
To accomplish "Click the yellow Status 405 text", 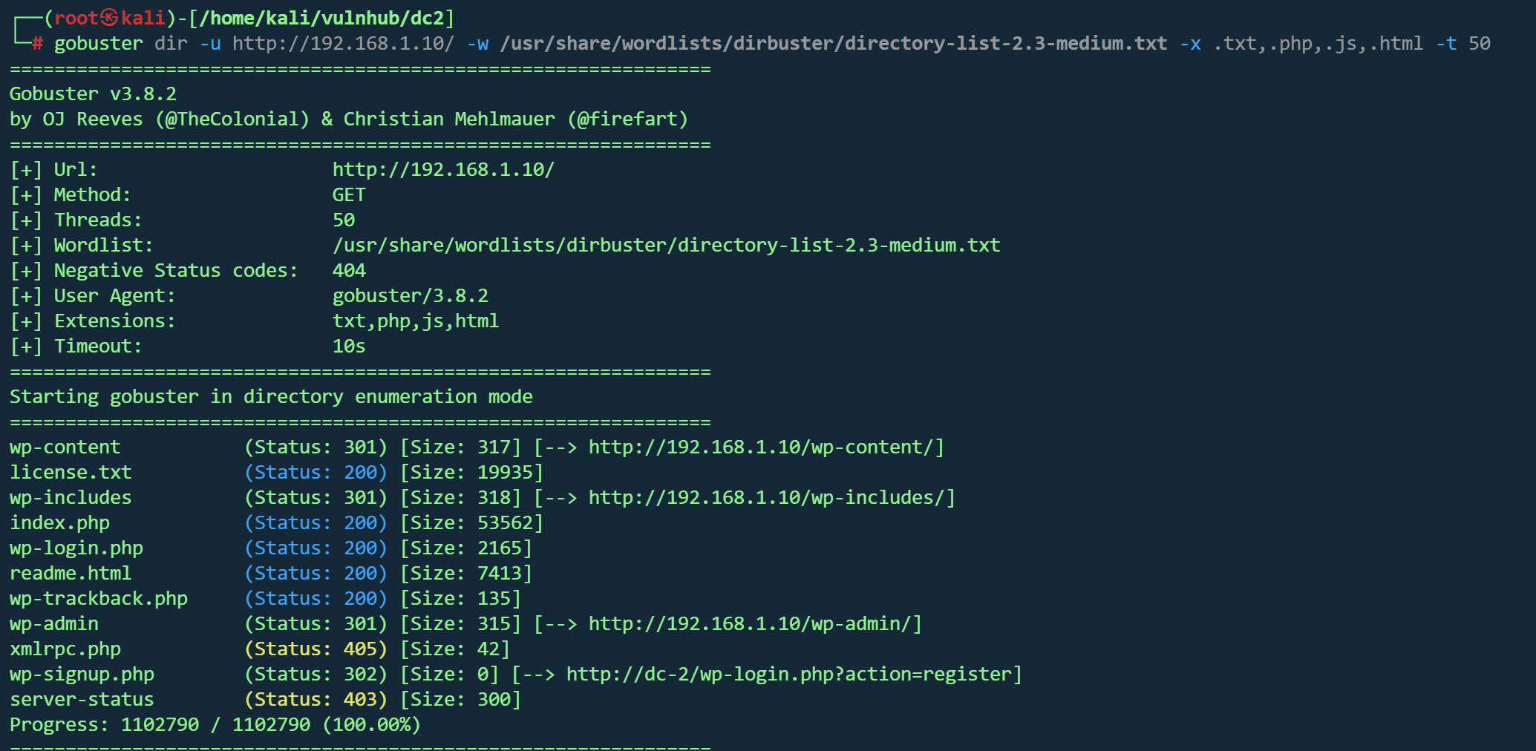I will 316,649.
